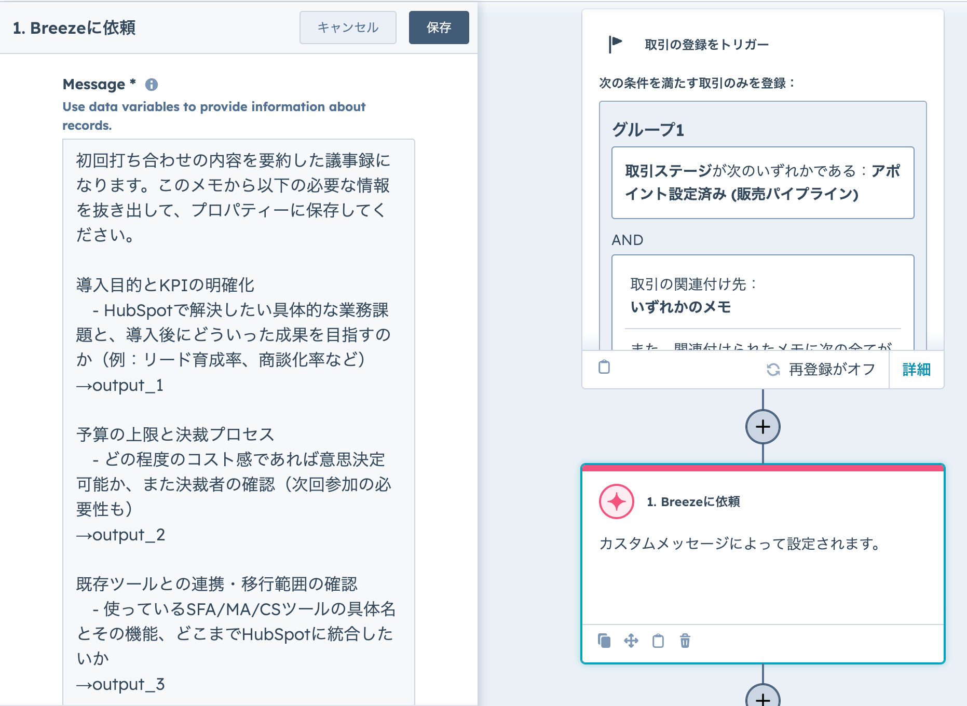Viewport: 967px width, 706px height.
Task: Click the clipboard icon on the Breeze action card
Action: point(658,641)
